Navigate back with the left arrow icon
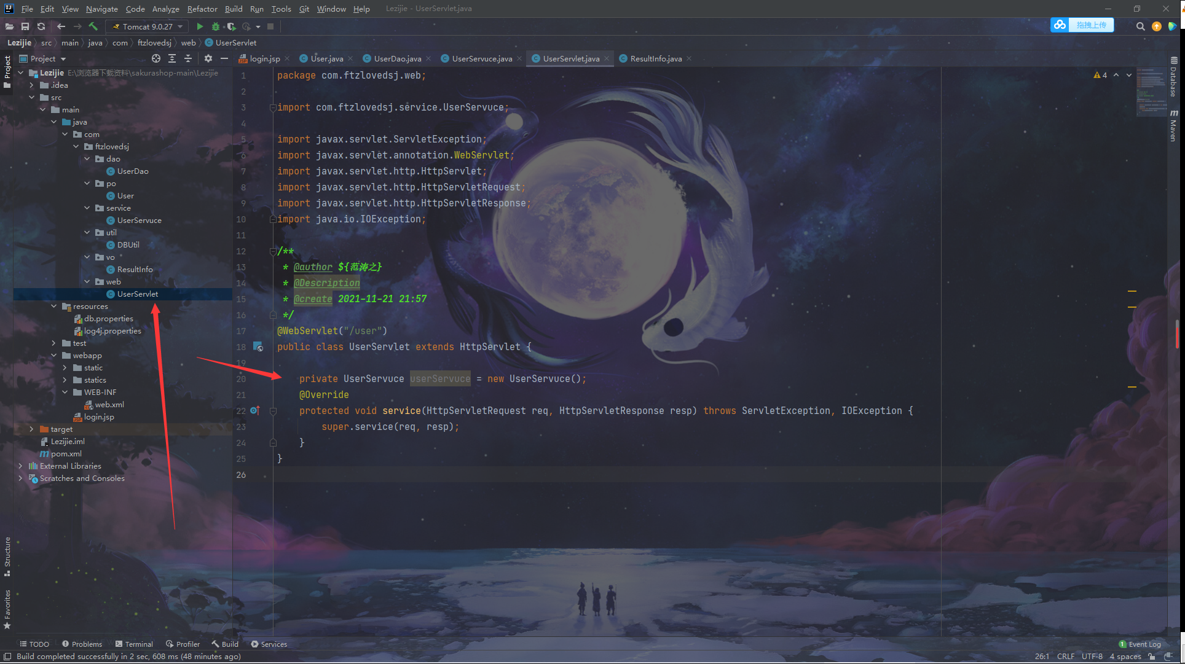Screen dimensions: 1185x664 pyautogui.click(x=61, y=26)
